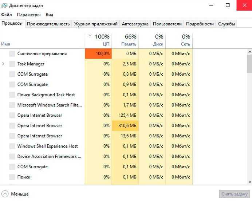Viewport: 252px width, 201px height.
Task: Switch to the Журнал приложений tab
Action: pos(96,24)
